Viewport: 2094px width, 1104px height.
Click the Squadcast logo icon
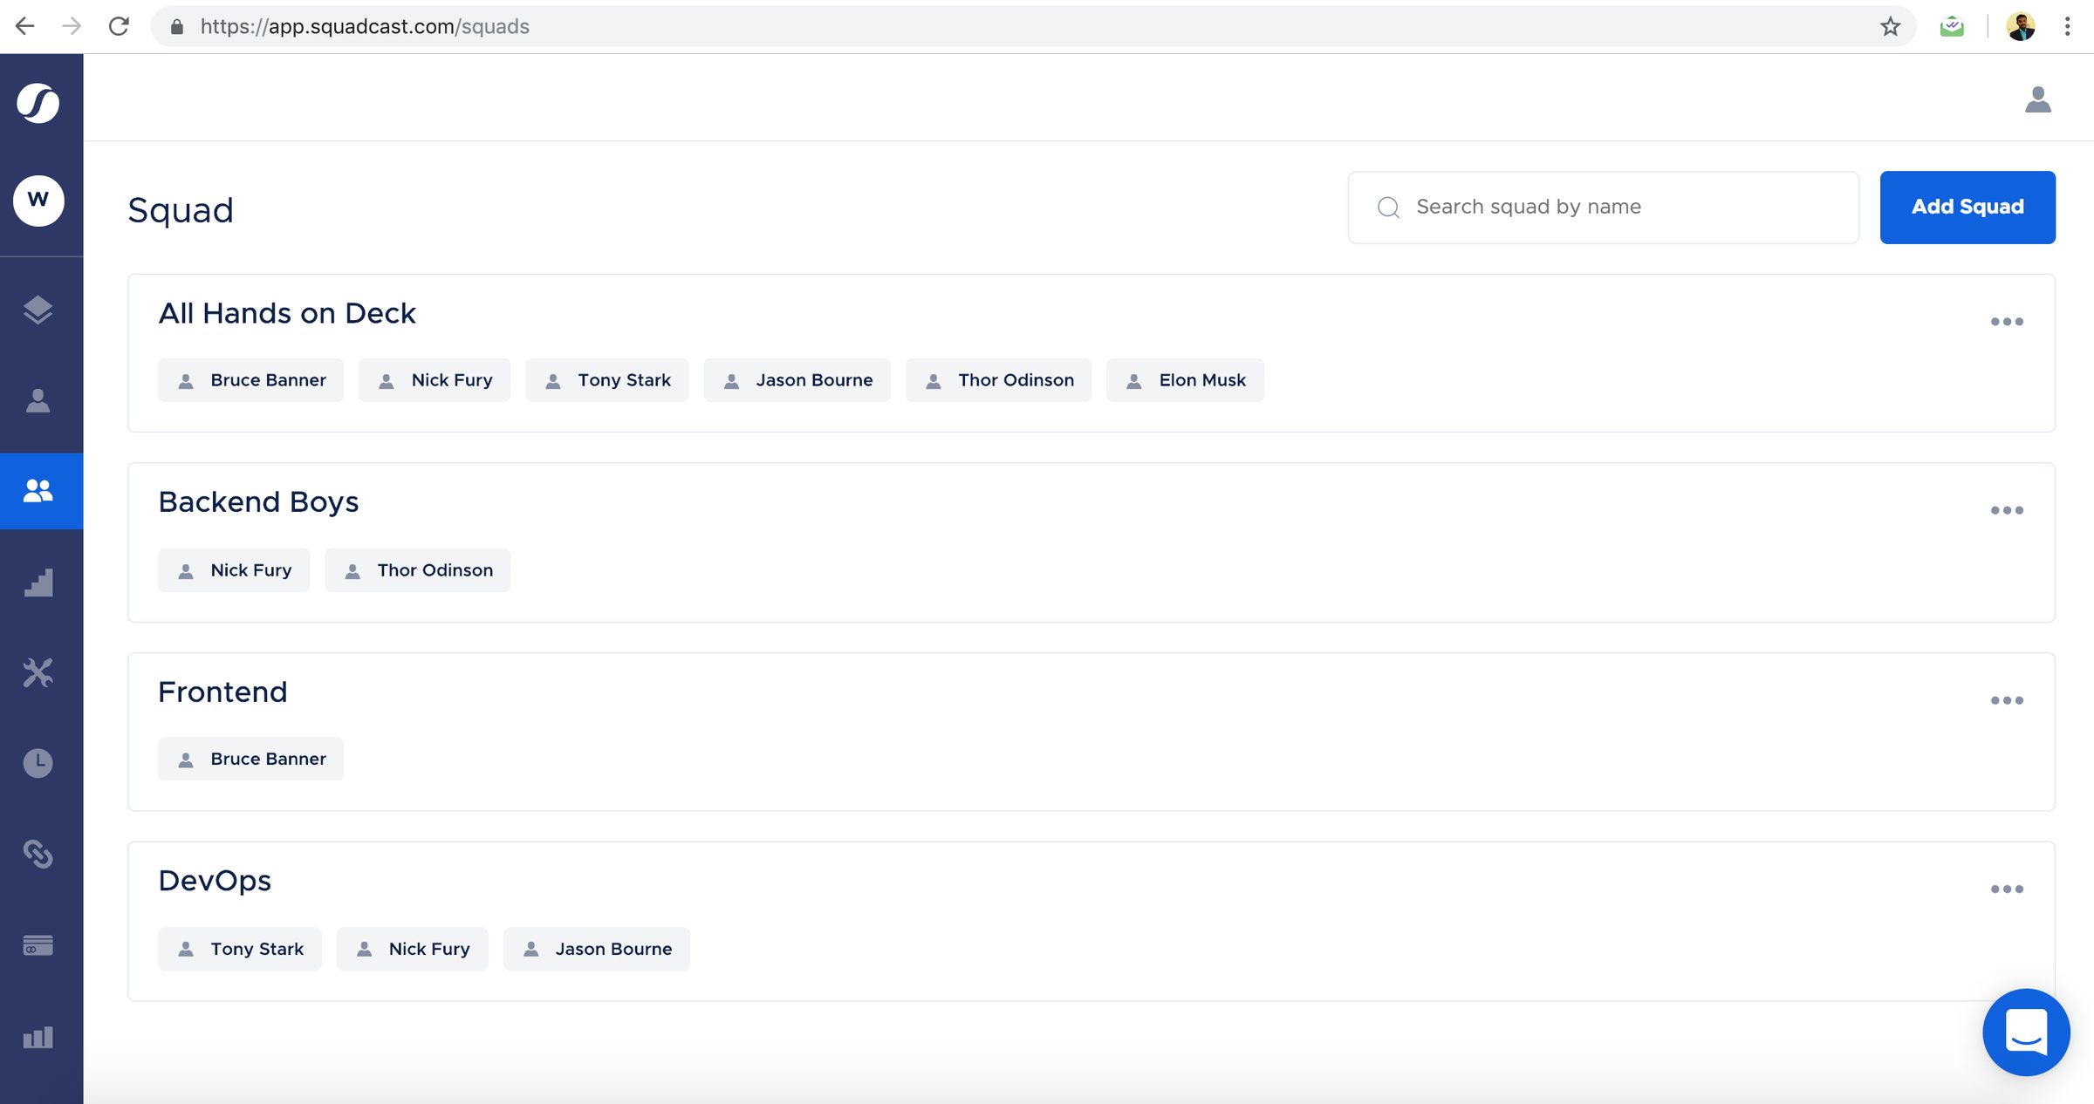click(x=38, y=103)
